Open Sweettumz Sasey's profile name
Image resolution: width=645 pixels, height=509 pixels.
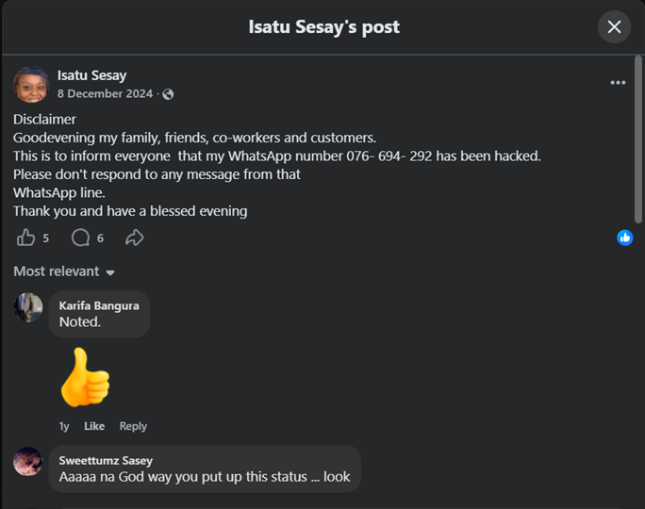coord(106,461)
